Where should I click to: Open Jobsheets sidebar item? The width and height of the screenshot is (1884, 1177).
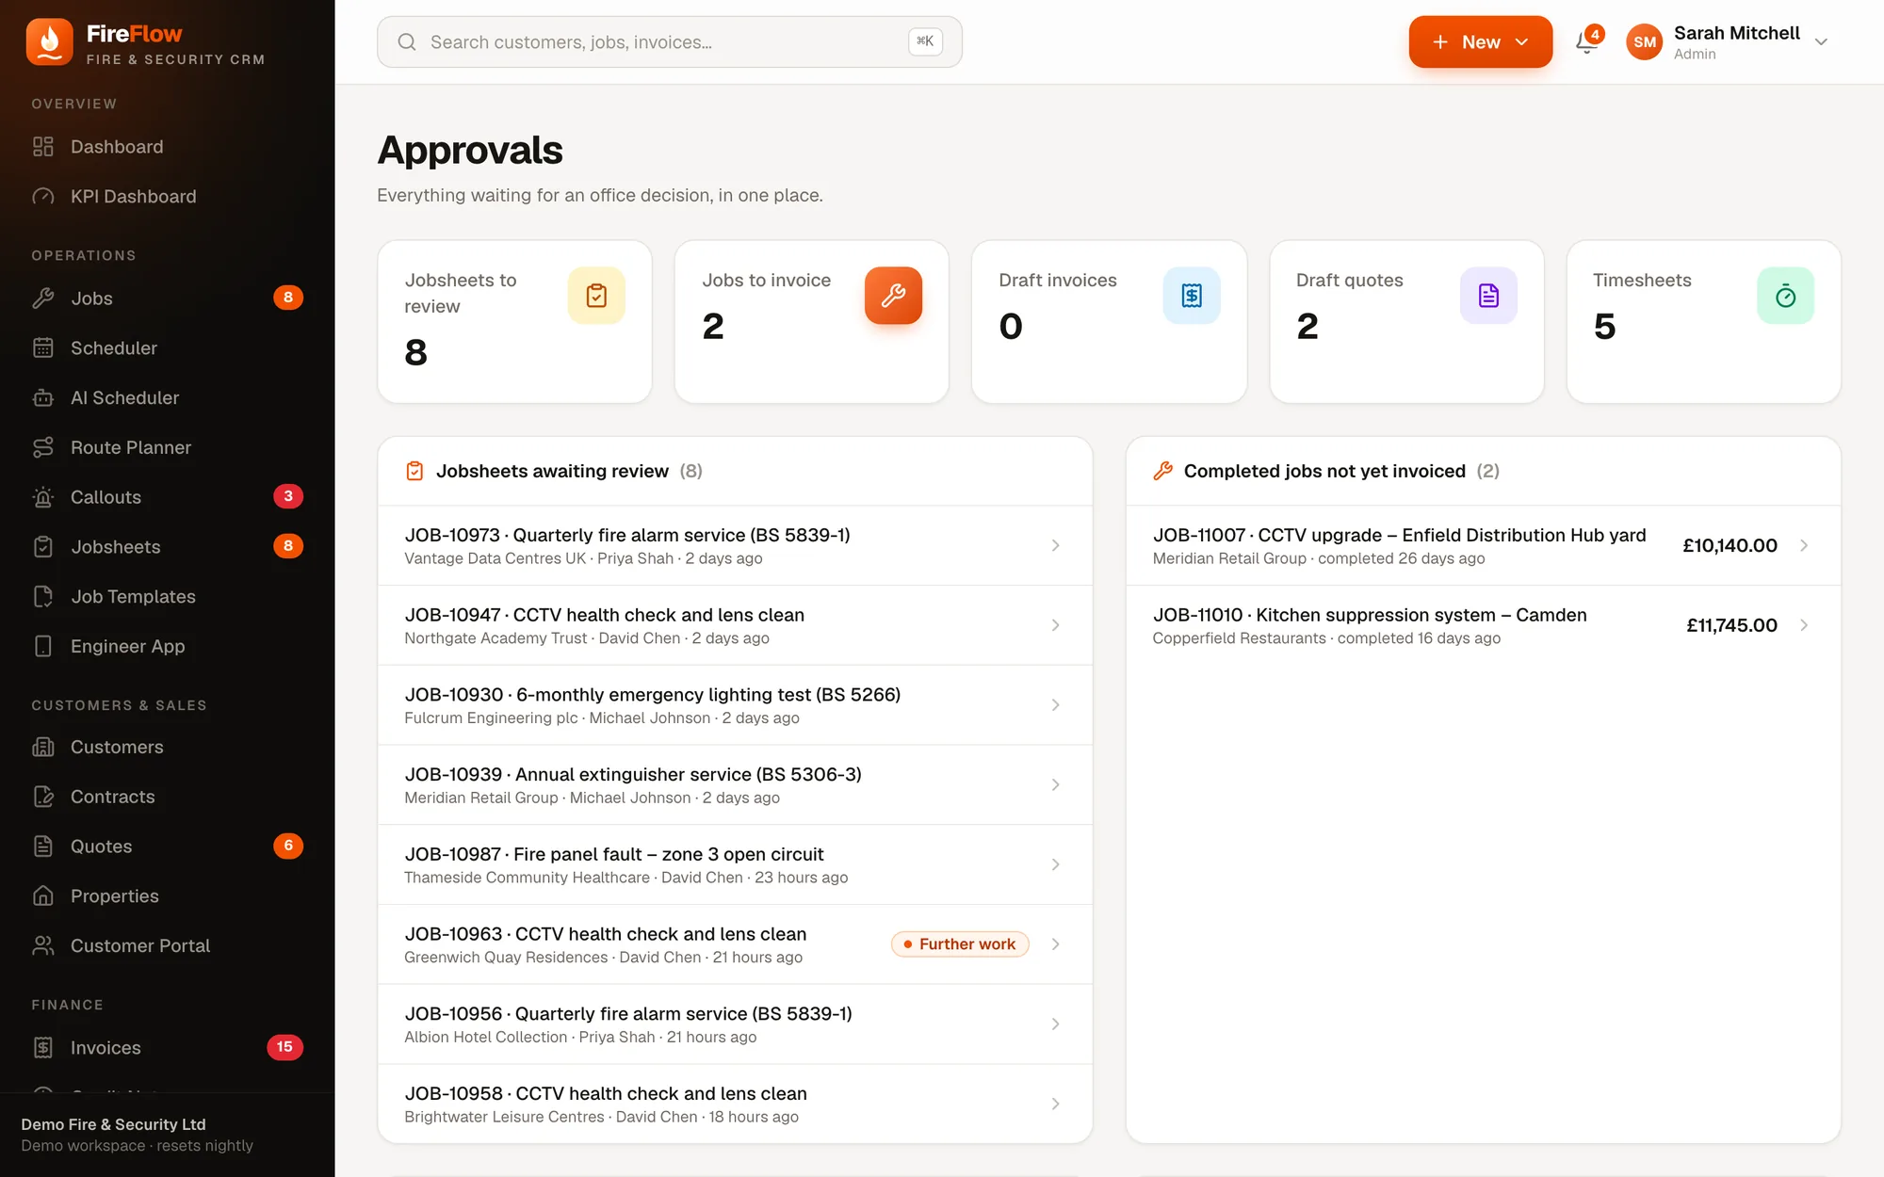[x=168, y=547]
